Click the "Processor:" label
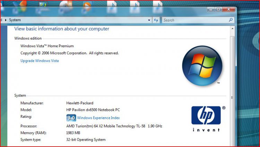260x147 pixels. 29,126
